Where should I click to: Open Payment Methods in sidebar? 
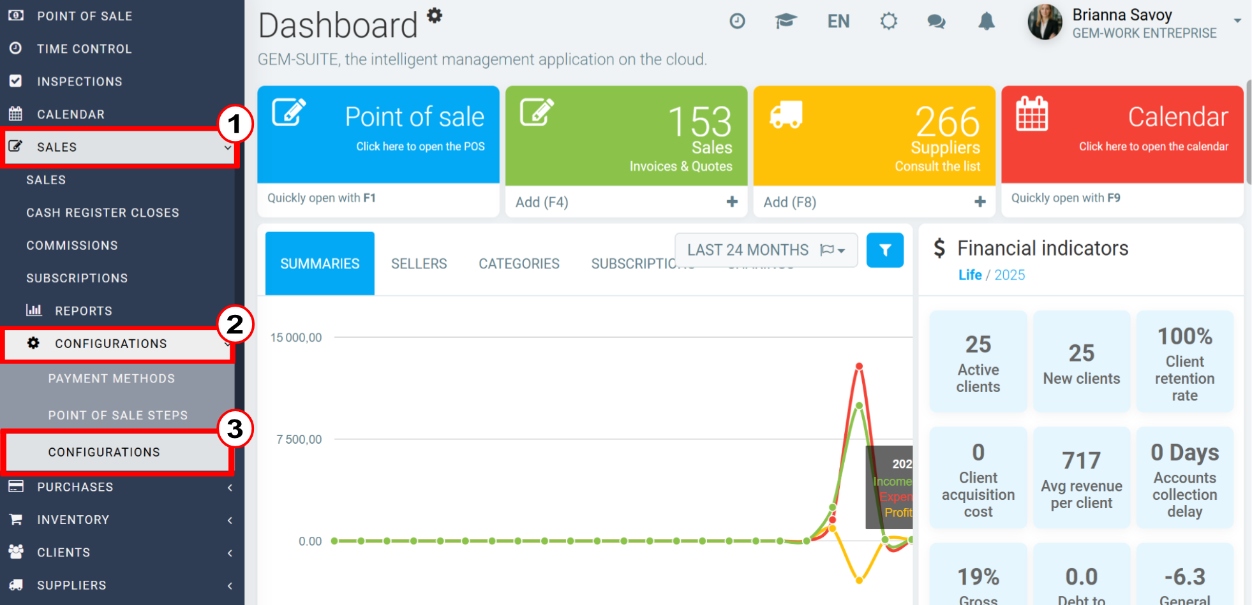click(x=111, y=379)
